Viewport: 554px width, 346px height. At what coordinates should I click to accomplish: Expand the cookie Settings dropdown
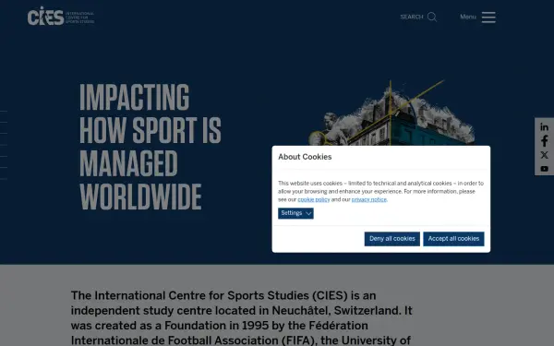pyautogui.click(x=295, y=213)
